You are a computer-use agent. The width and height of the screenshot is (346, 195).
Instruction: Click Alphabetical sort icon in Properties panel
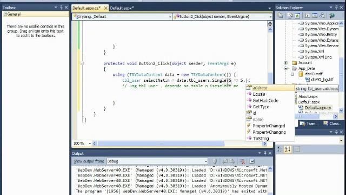[x=288, y=149]
